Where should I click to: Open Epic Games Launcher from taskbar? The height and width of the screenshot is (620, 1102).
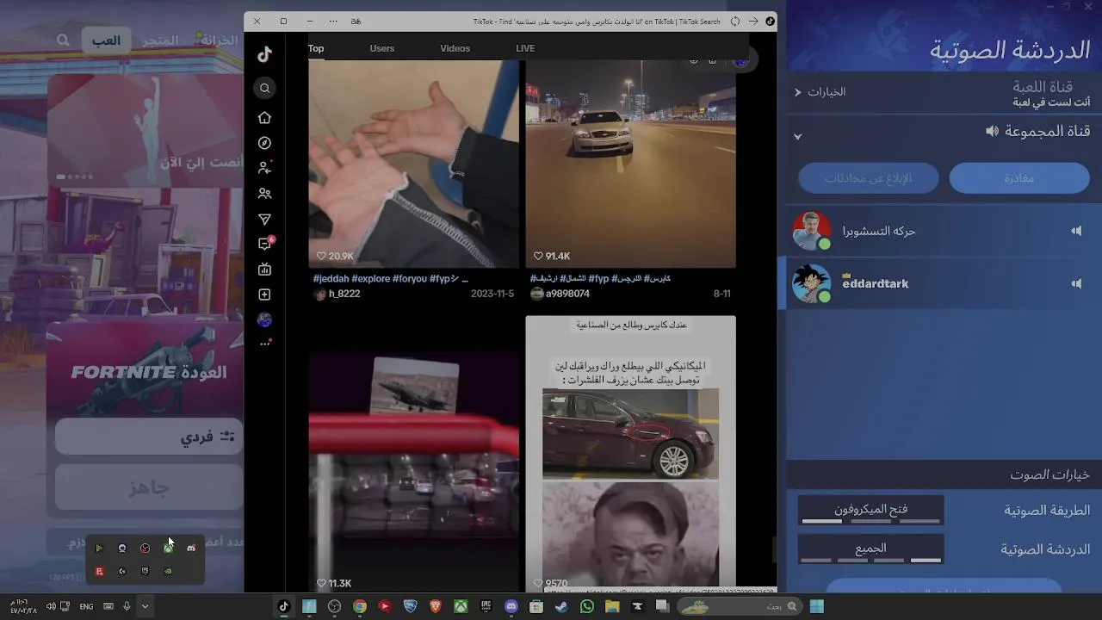(x=486, y=606)
